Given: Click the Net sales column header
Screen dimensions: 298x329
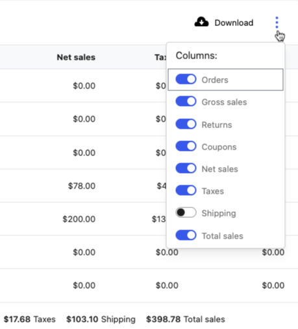Looking at the screenshot, I should point(76,57).
